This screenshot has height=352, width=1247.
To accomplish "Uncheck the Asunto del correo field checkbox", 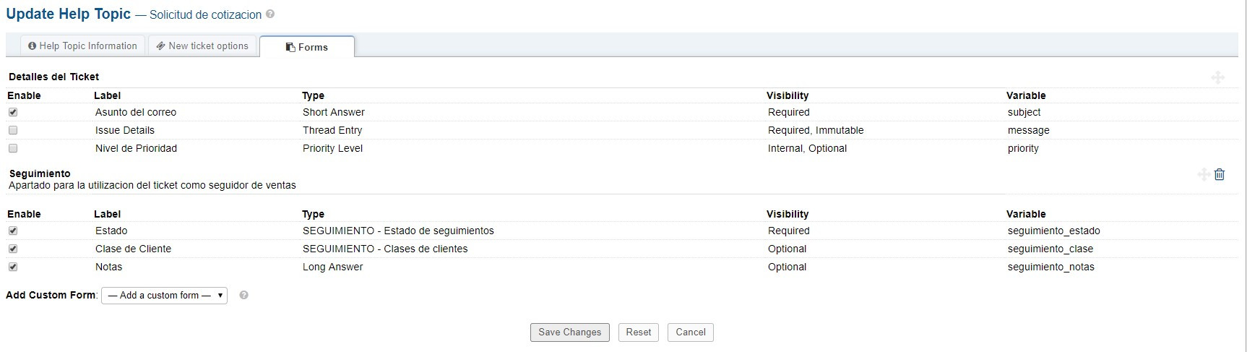I will click(13, 112).
